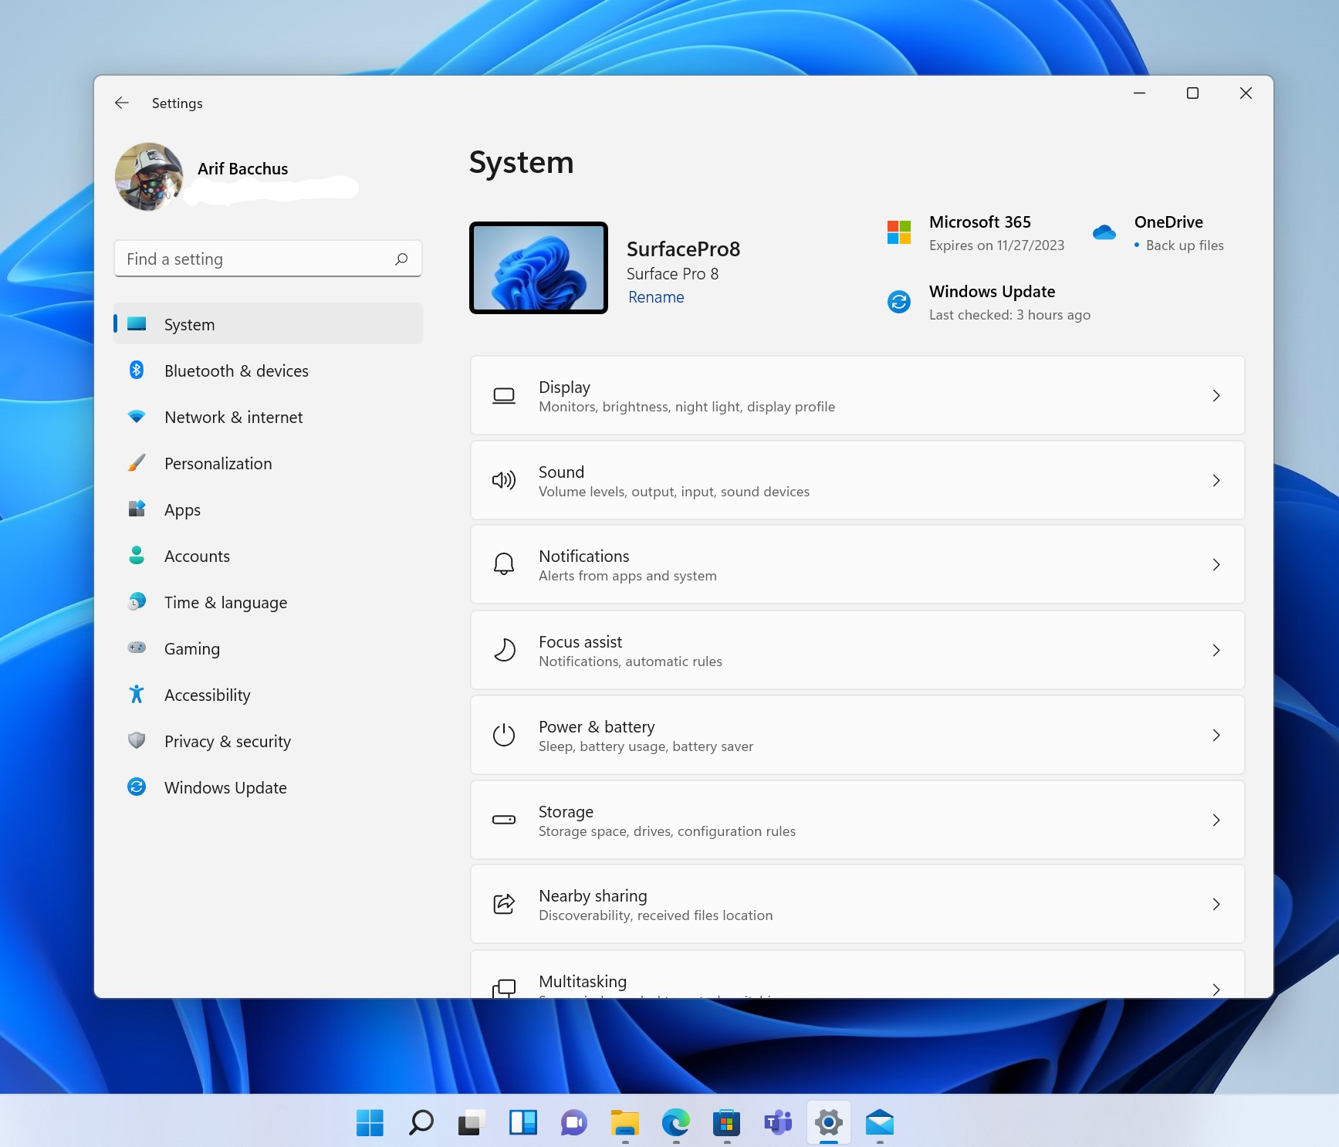
Task: Click the Find a setting search box
Action: 268,259
